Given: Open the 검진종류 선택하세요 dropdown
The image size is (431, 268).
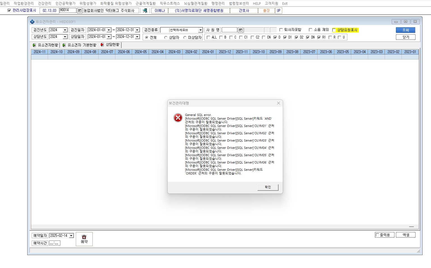Looking at the screenshot, I should pos(200,30).
